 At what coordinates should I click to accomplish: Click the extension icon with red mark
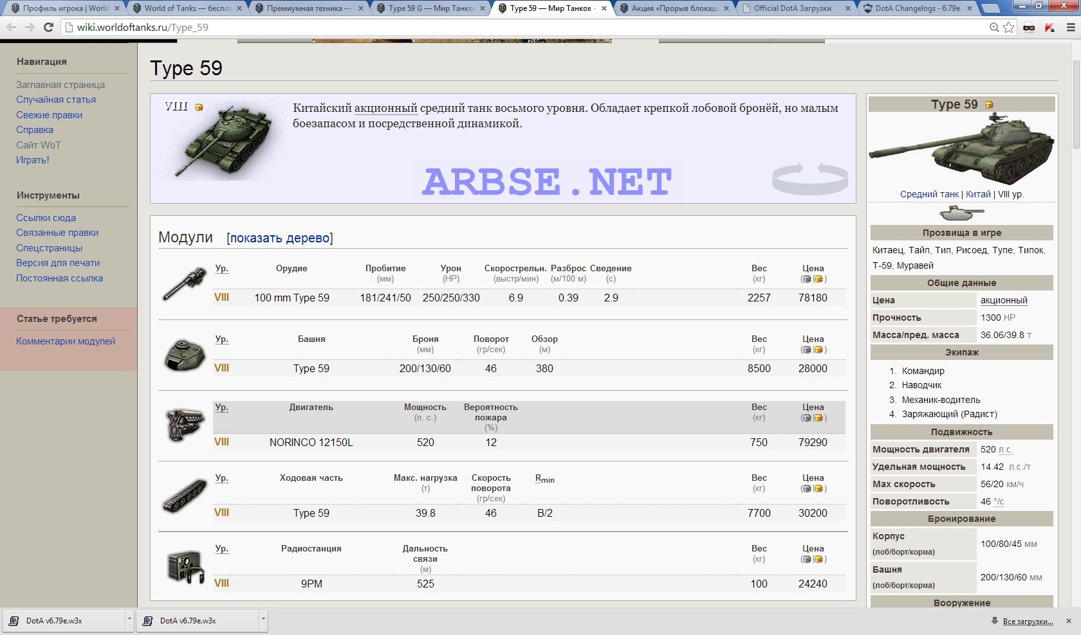coord(1049,27)
